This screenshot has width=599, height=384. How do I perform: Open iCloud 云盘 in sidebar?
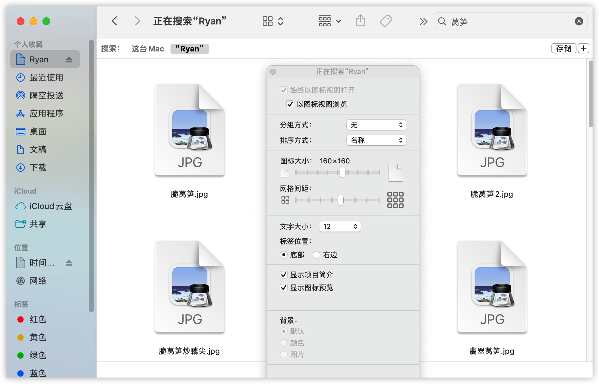point(50,206)
